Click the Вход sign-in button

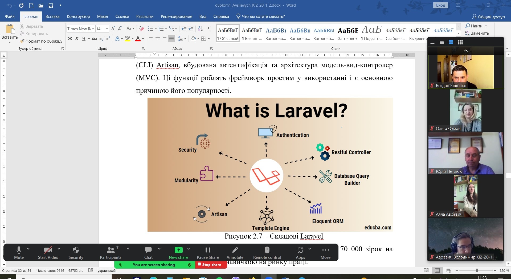440,5
